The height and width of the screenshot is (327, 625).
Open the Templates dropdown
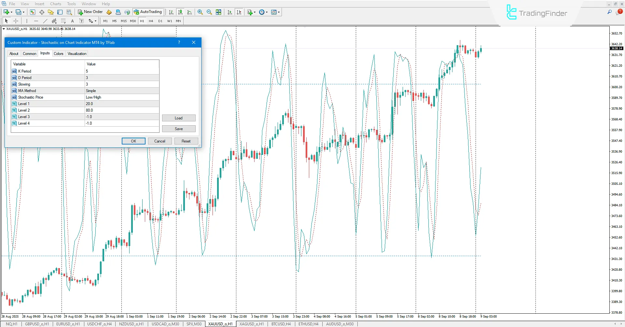[x=279, y=12]
